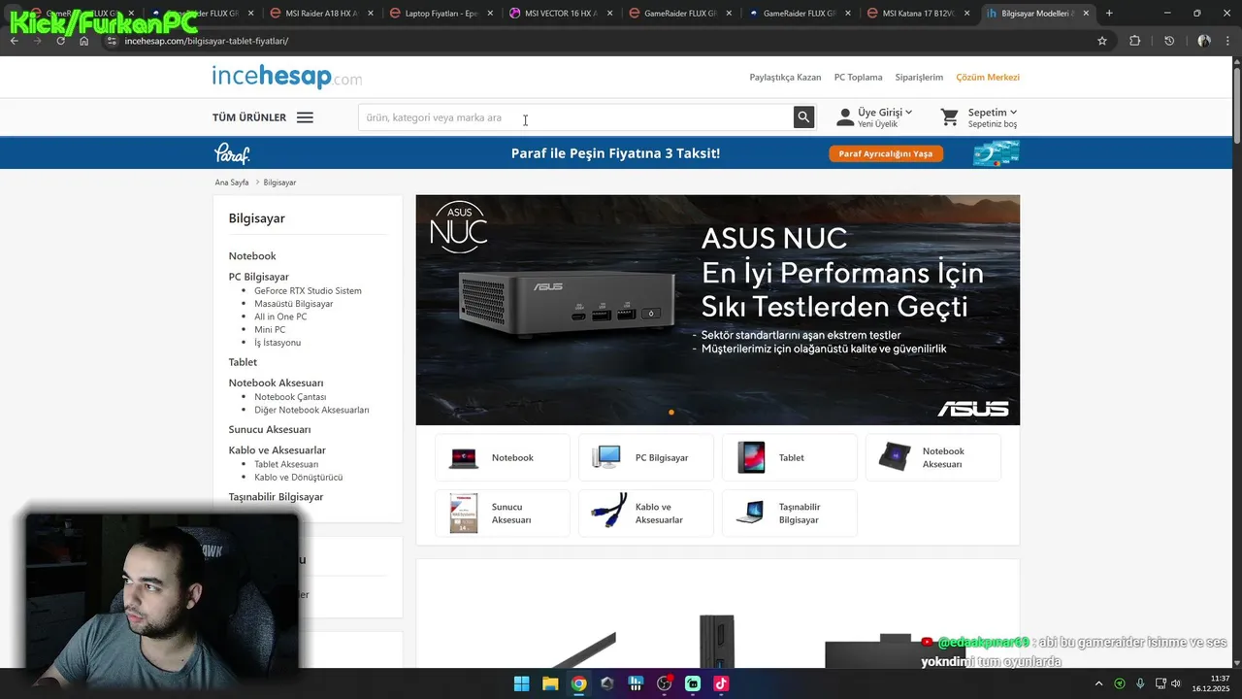
Task: Open the PC Toplama link
Action: (859, 78)
